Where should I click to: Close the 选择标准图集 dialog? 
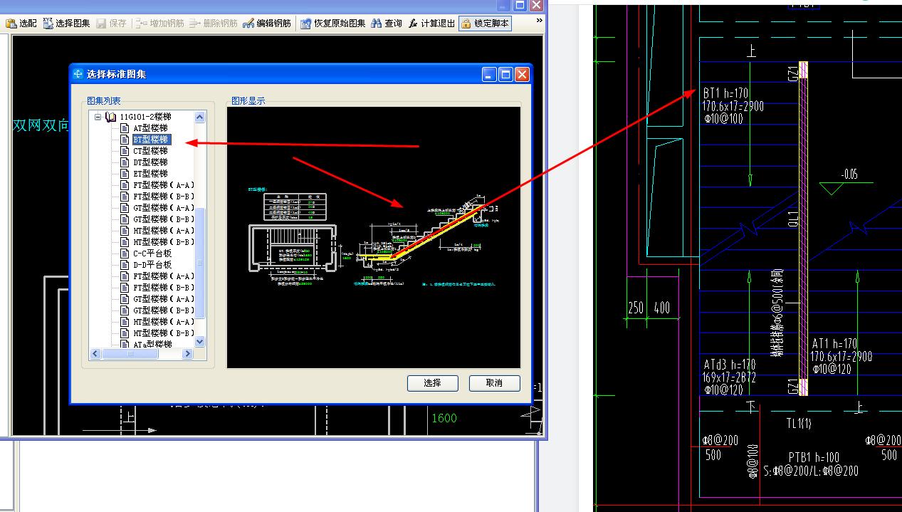click(523, 74)
